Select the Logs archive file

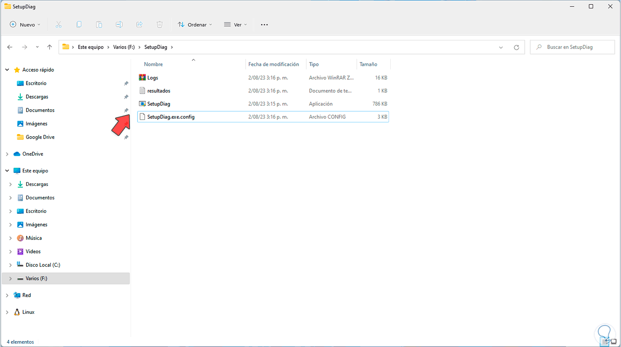[153, 78]
